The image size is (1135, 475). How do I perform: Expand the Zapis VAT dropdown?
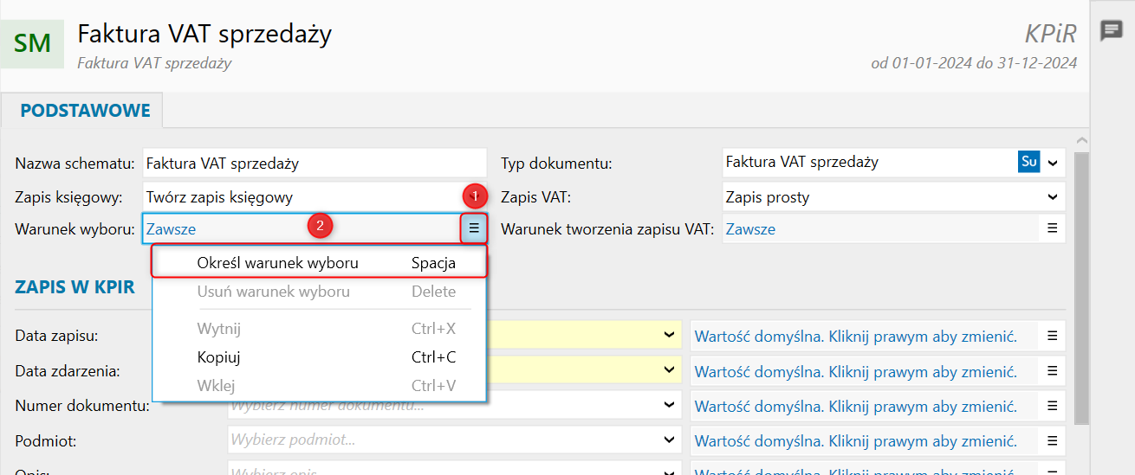1053,197
